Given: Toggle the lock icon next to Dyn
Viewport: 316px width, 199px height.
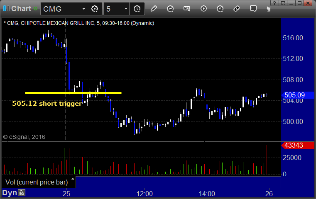Looking at the screenshot, I should 22,193.
